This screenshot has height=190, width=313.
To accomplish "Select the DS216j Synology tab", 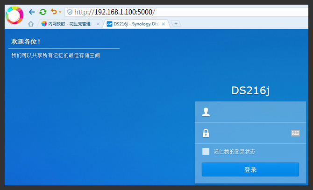I will click(136, 24).
